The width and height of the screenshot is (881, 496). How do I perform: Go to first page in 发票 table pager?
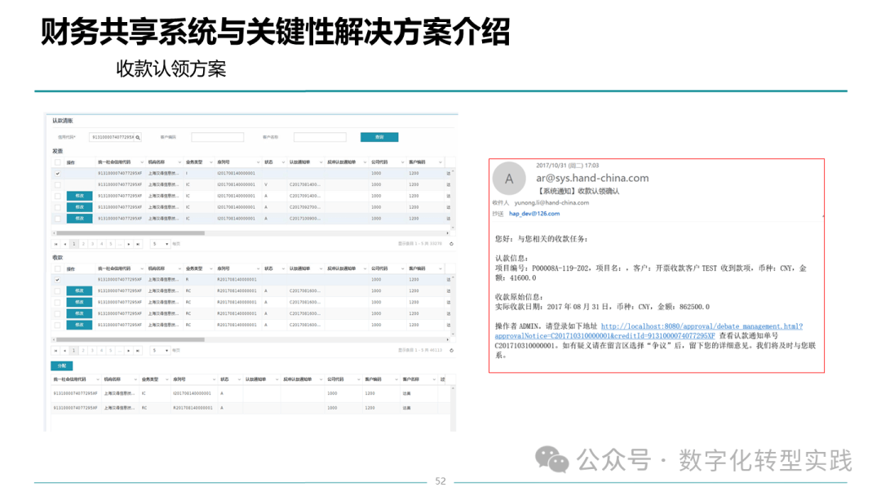[x=55, y=244]
